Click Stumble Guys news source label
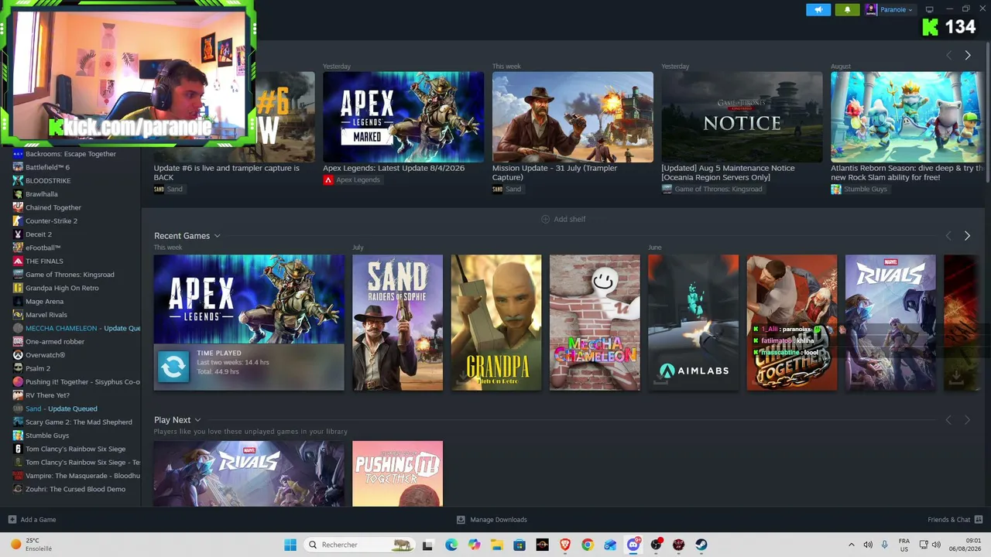 click(859, 189)
